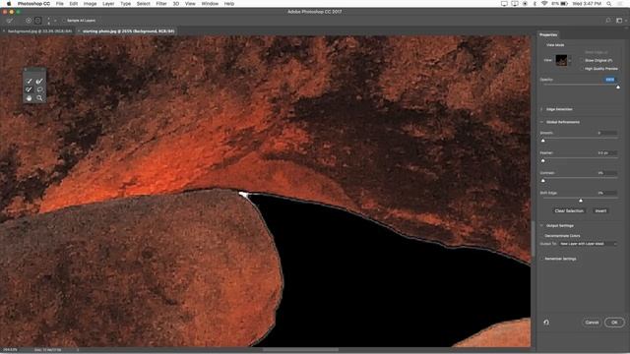The height and width of the screenshot is (354, 630).
Task: Click the current tool preset icon in options bar
Action: 10,21
